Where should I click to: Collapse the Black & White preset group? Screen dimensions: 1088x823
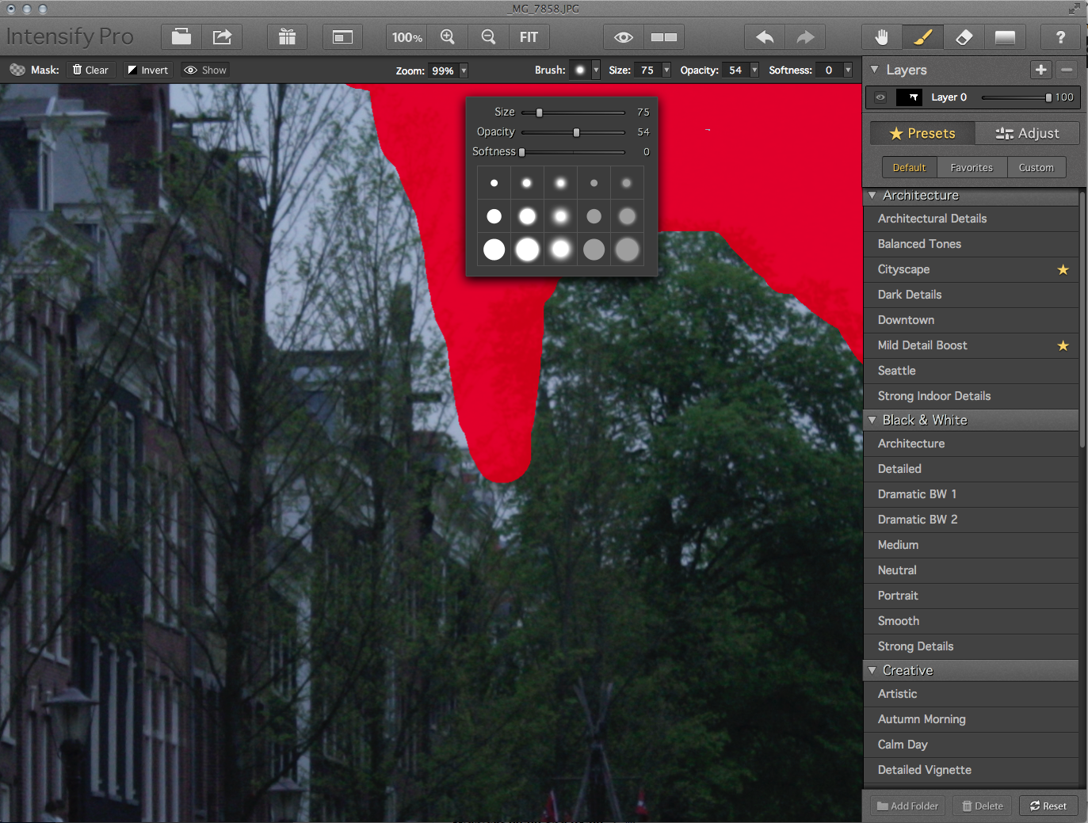tap(872, 421)
